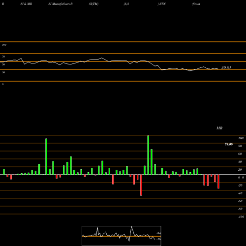Viewport: 246px width, 246px height.
Task: Click the MR axis label 20
Action: [x=240, y=170]
